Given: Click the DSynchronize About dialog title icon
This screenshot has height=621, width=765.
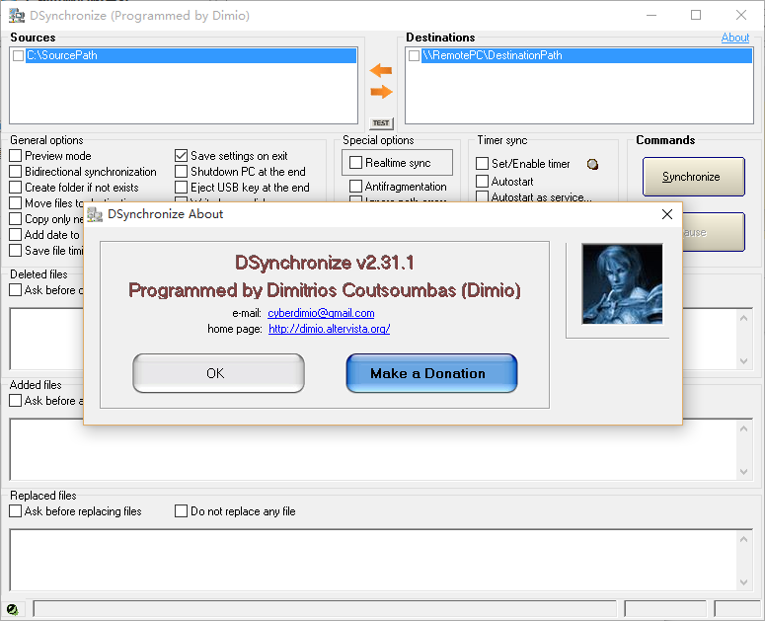Looking at the screenshot, I should [x=96, y=214].
